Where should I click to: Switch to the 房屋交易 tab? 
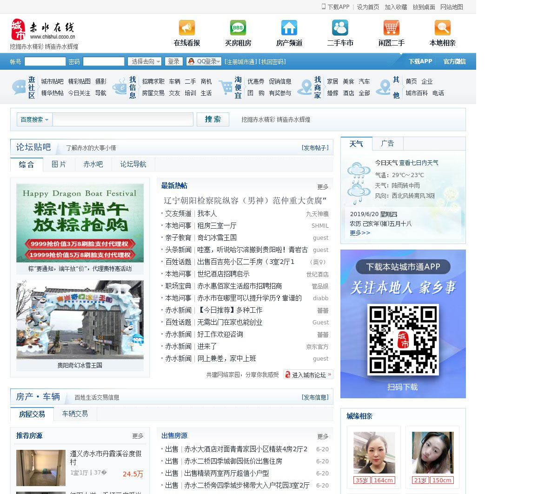pos(32,414)
